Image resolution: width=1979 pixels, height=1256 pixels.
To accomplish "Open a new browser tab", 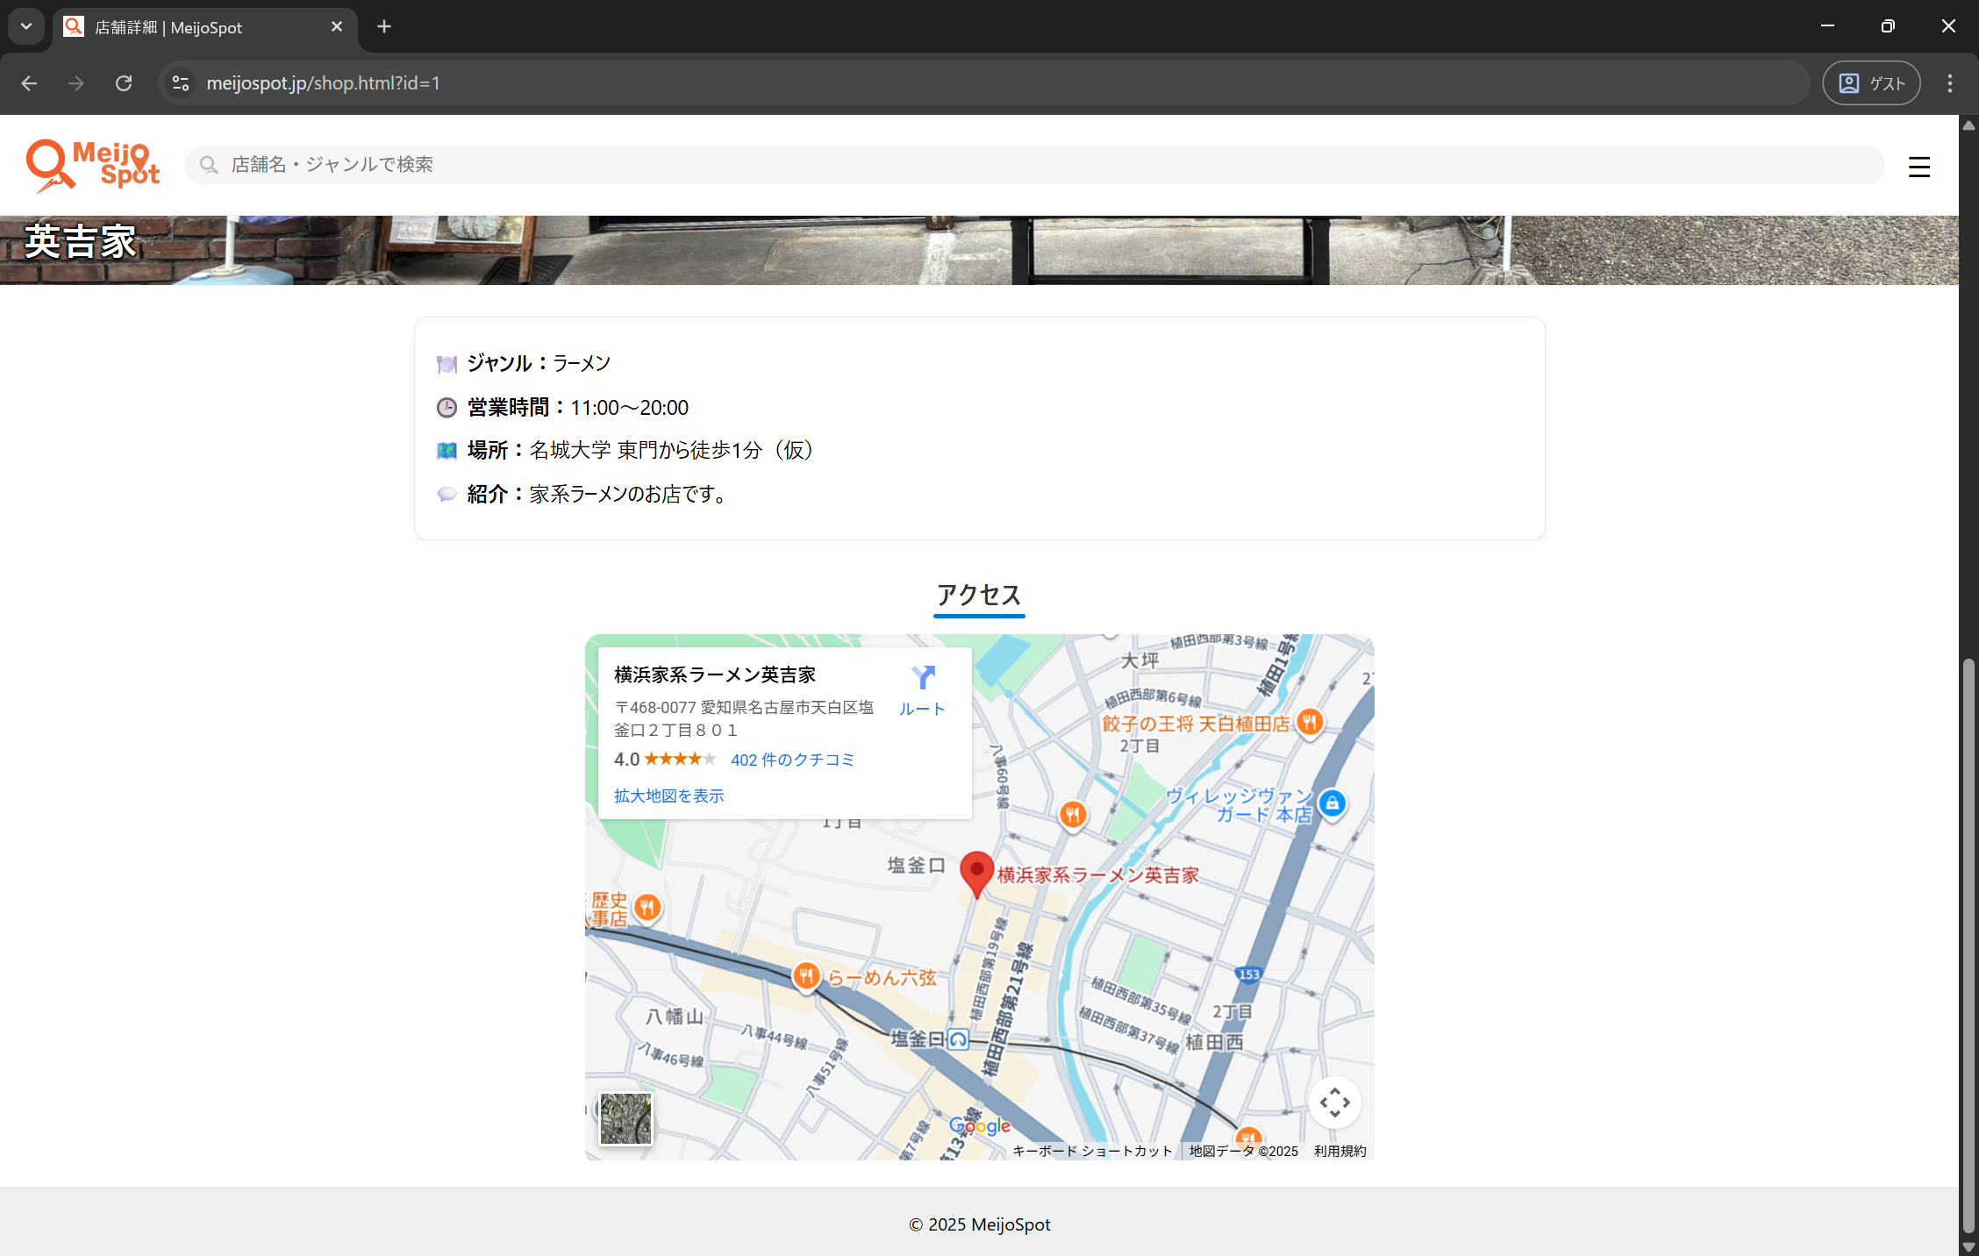I will tap(384, 26).
